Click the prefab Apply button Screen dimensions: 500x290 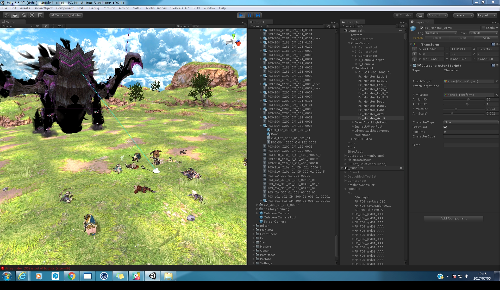(486, 38)
